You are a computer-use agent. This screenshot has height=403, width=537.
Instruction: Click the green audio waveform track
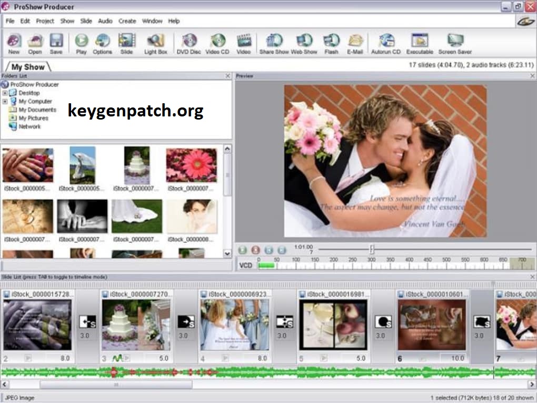pos(268,372)
